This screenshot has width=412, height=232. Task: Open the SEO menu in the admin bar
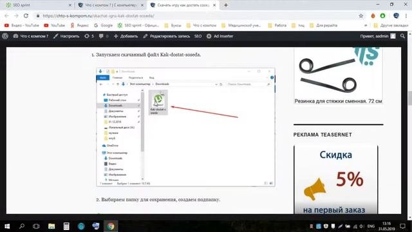[198, 36]
